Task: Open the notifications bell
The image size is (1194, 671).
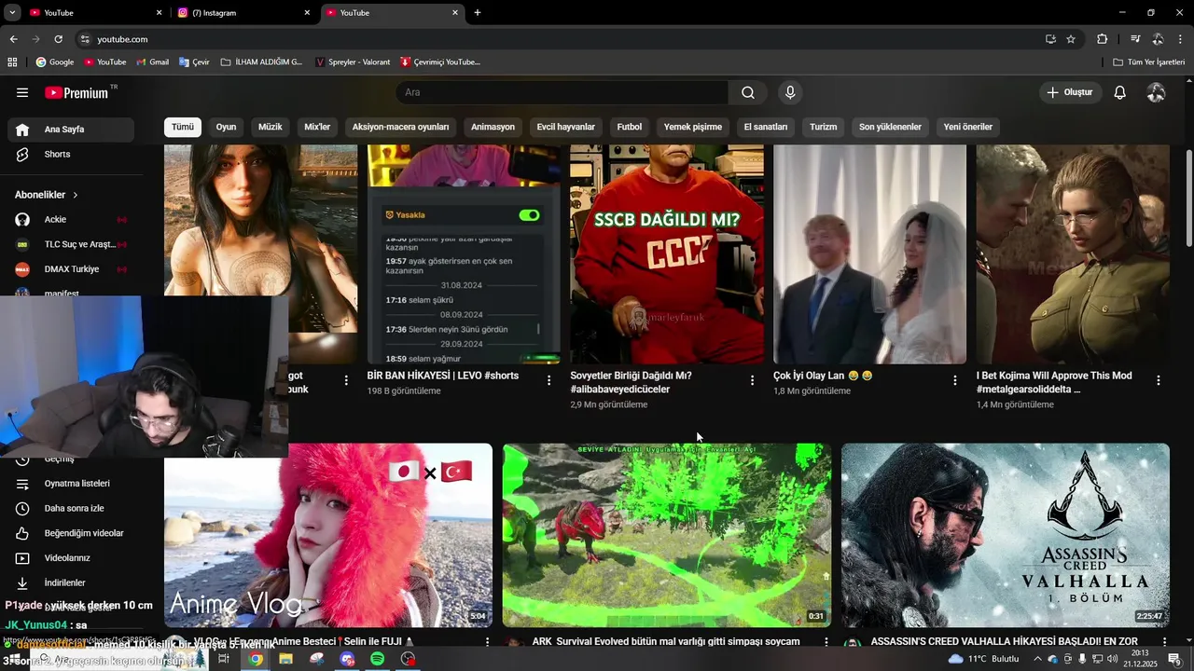Action: 1120,92
